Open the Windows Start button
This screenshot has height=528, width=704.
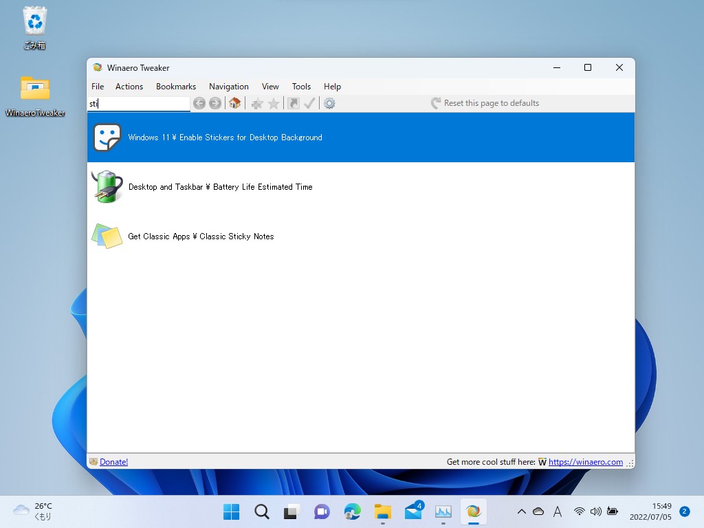click(x=231, y=511)
